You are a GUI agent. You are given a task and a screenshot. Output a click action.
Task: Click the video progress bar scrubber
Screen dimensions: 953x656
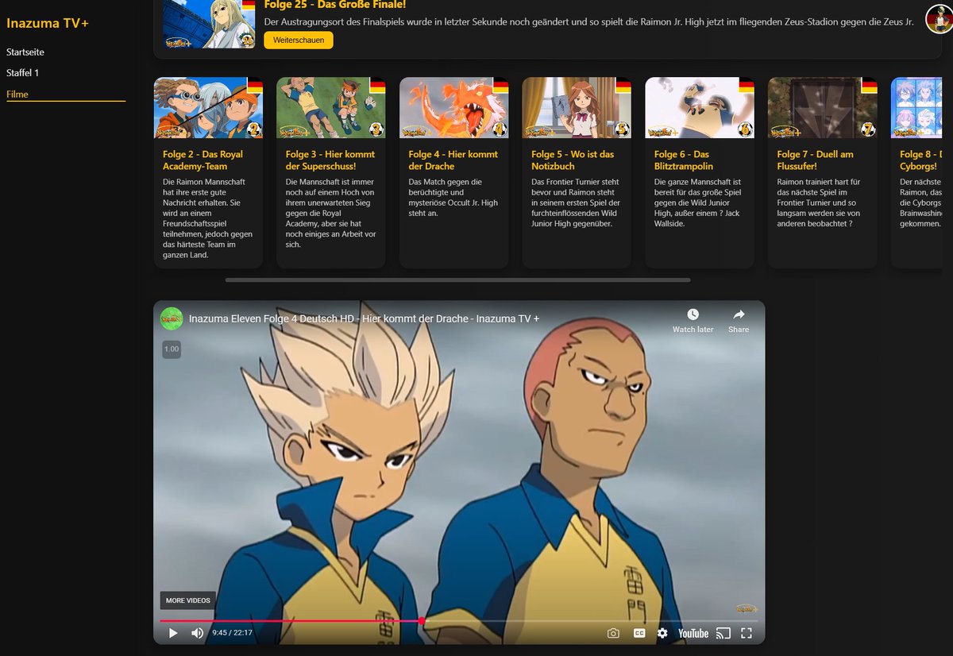point(422,621)
